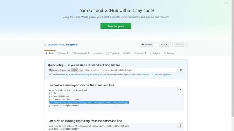Follow uploading an existing file link
This screenshot has width=234, height=131.
[91, 74]
